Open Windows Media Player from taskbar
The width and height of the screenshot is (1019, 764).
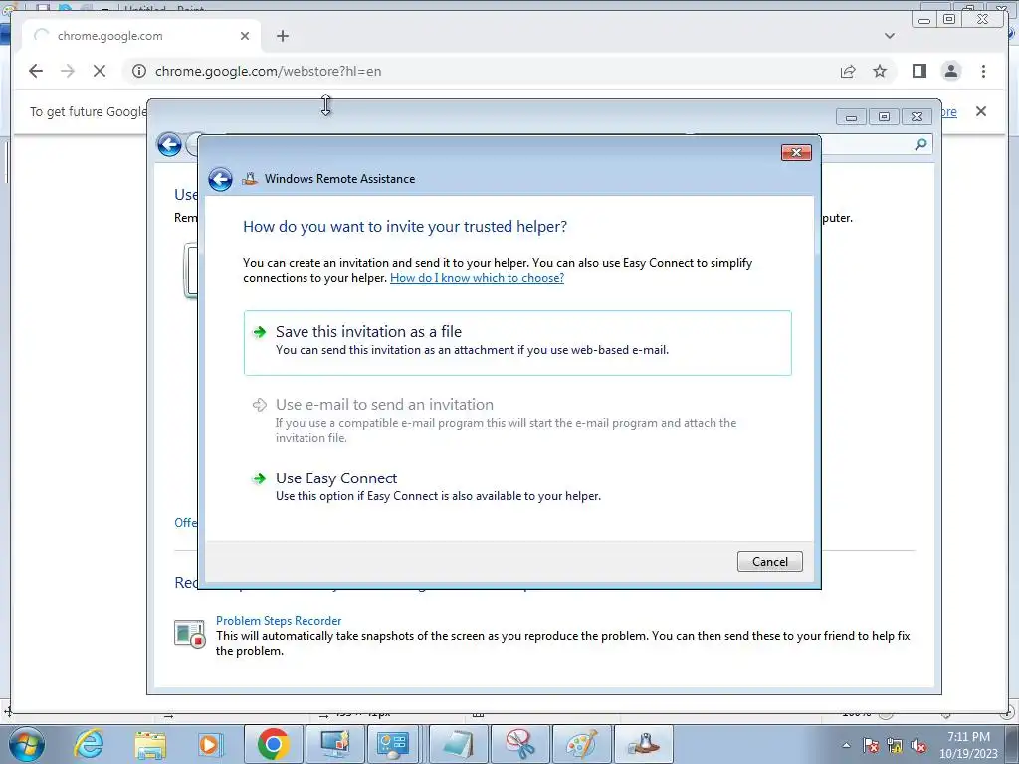211,744
